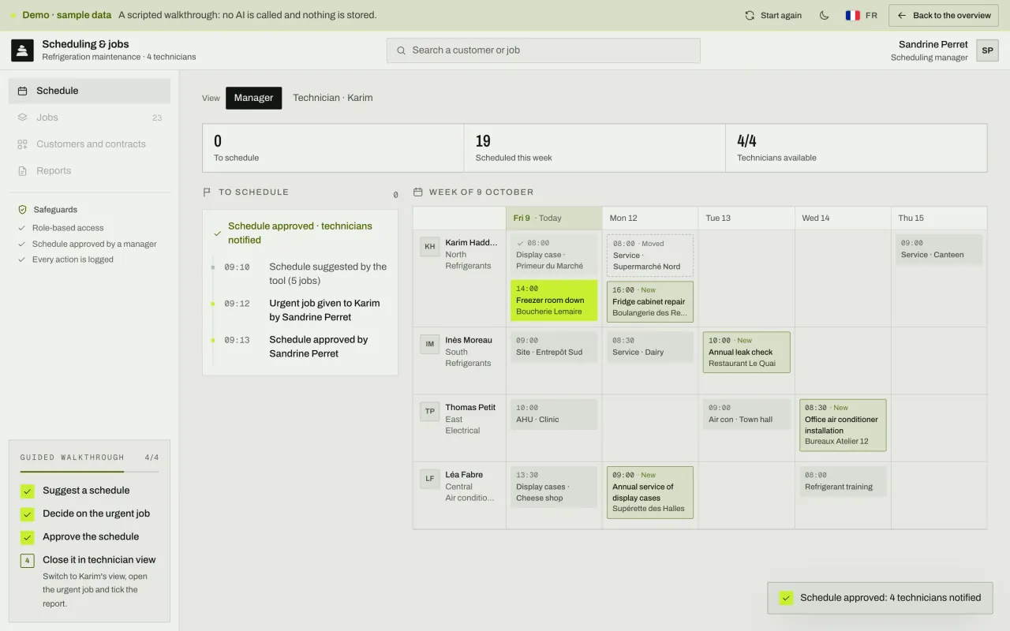Open the Office air conditioner installation card
Screen dimensions: 1010x631
coord(843,425)
